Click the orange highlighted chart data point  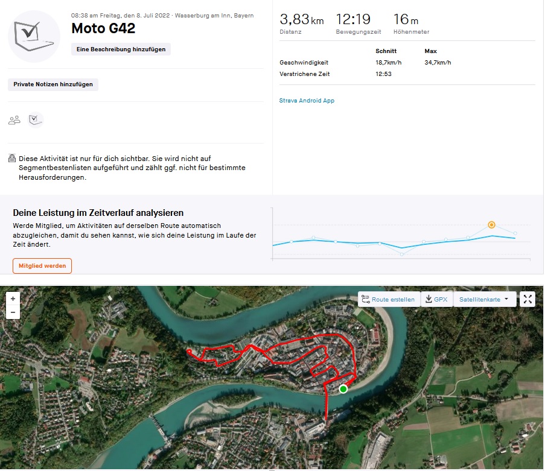point(491,225)
